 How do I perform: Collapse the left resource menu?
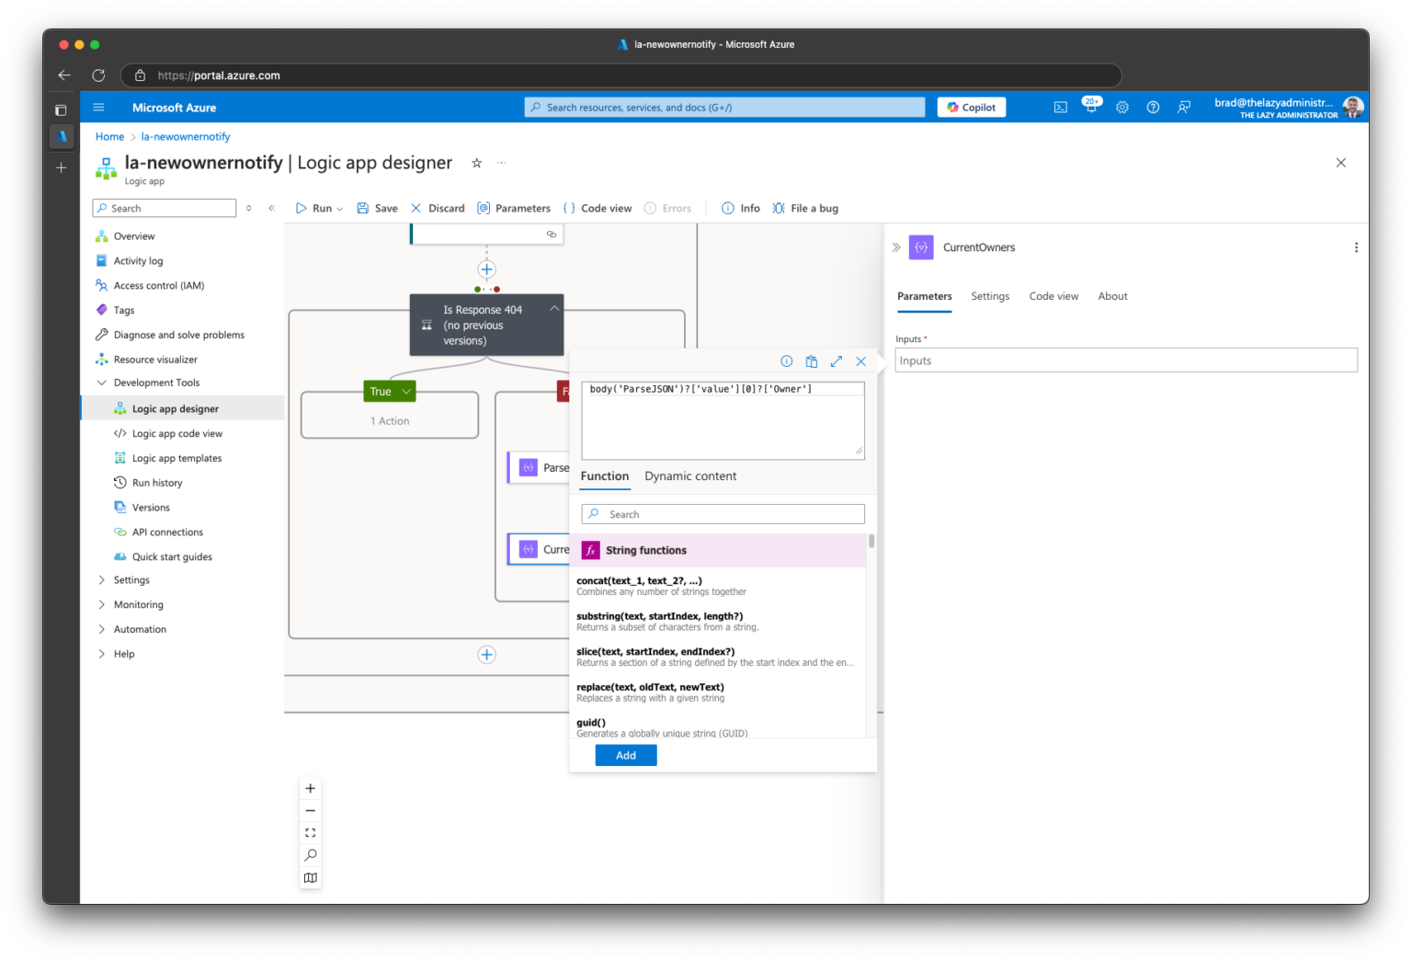(271, 209)
